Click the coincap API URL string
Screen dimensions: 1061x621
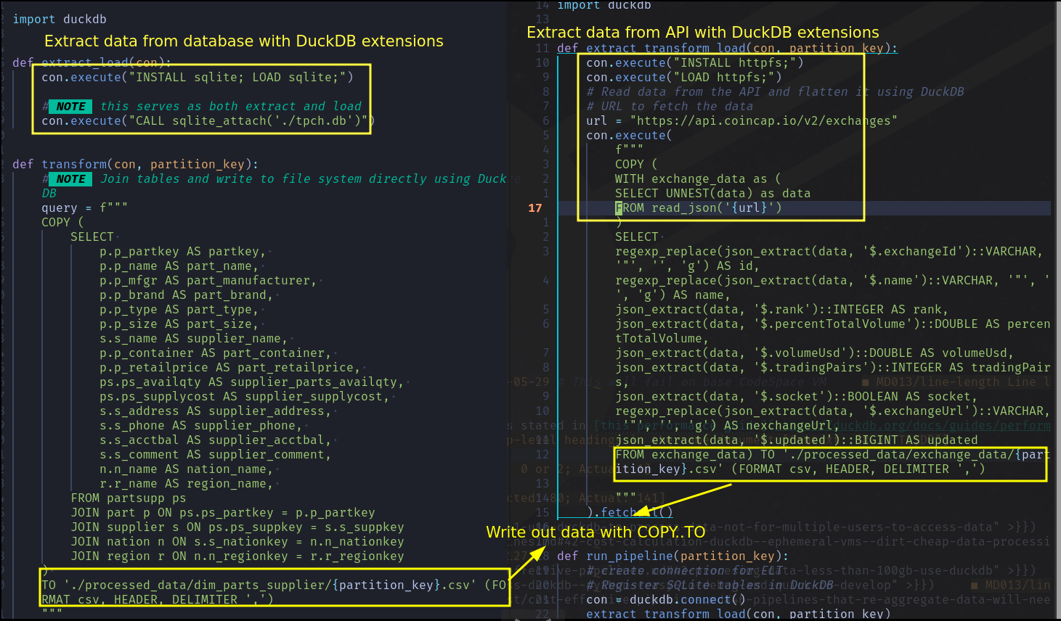(x=763, y=121)
